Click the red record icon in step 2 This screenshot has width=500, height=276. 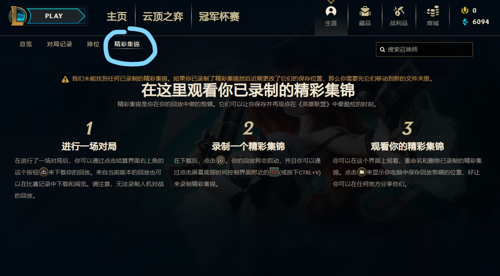pos(274,171)
